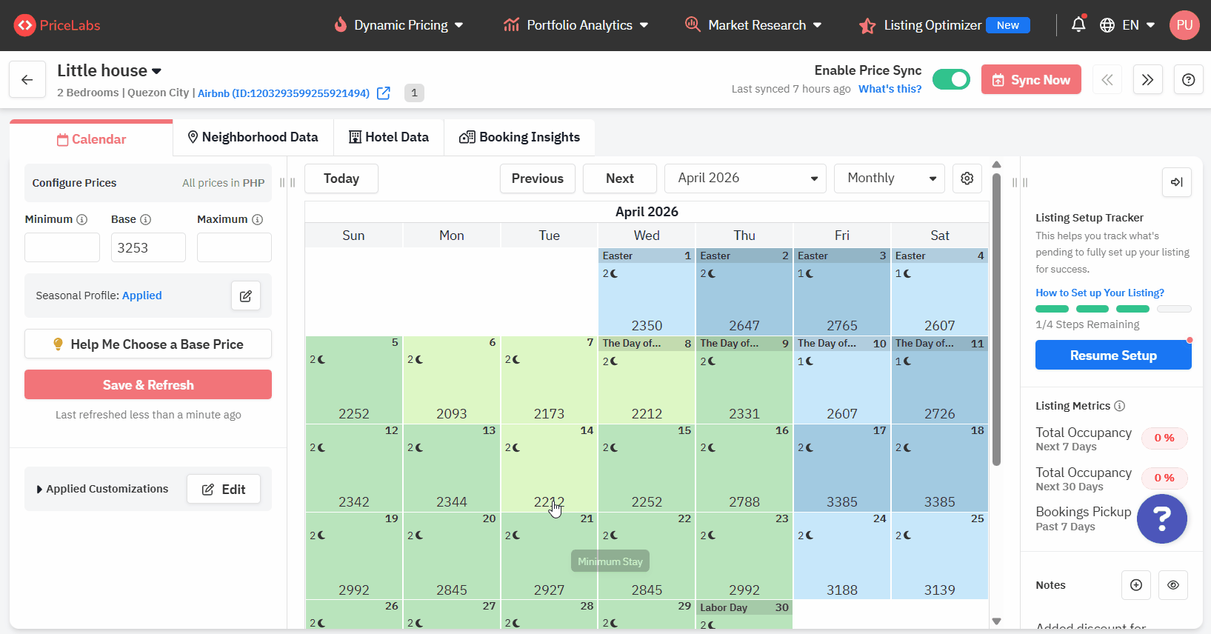Collapse right panel with arrow icon
Viewport: 1211px width, 634px height.
point(1176,182)
